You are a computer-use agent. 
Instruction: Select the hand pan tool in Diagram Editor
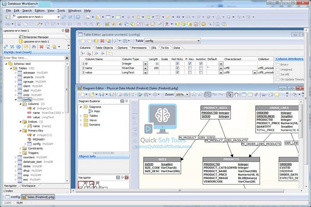pyautogui.click(x=236, y=94)
